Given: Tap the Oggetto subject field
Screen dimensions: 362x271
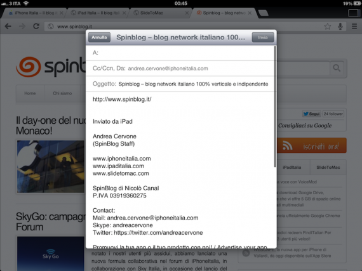Looking at the screenshot, I should tap(180, 84).
